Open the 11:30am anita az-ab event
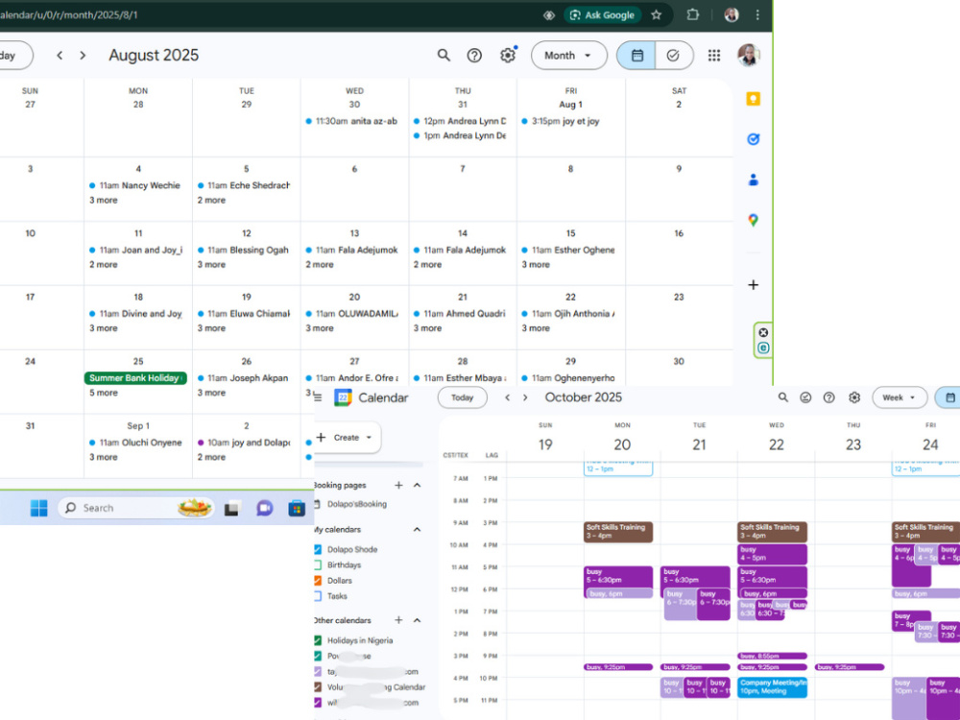 click(x=352, y=121)
